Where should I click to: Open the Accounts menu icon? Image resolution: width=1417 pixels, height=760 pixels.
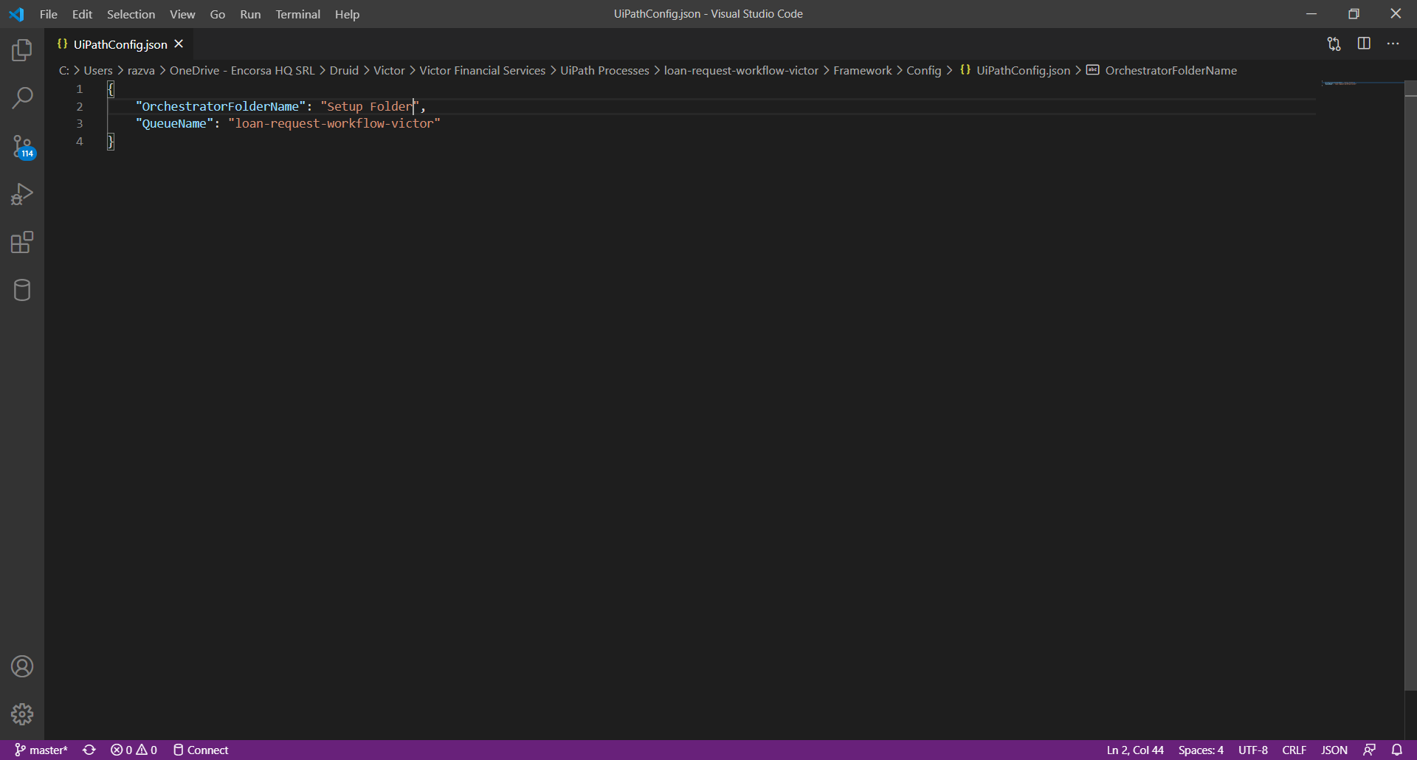22,666
